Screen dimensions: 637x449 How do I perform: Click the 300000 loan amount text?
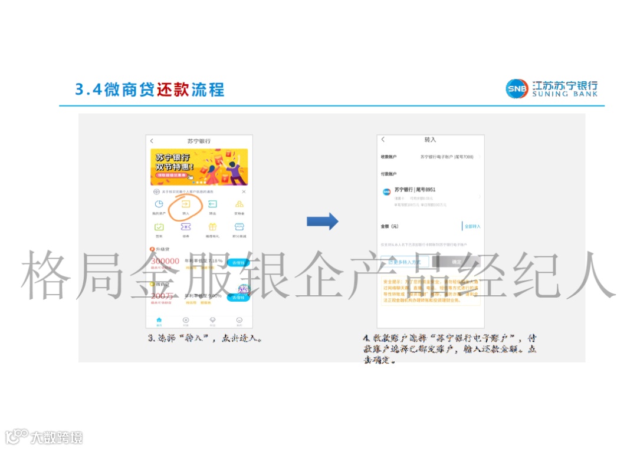165,261
